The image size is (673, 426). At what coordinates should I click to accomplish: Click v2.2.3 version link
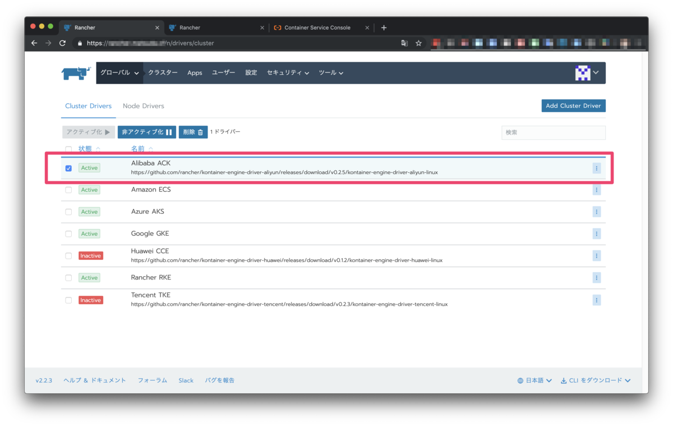(44, 381)
